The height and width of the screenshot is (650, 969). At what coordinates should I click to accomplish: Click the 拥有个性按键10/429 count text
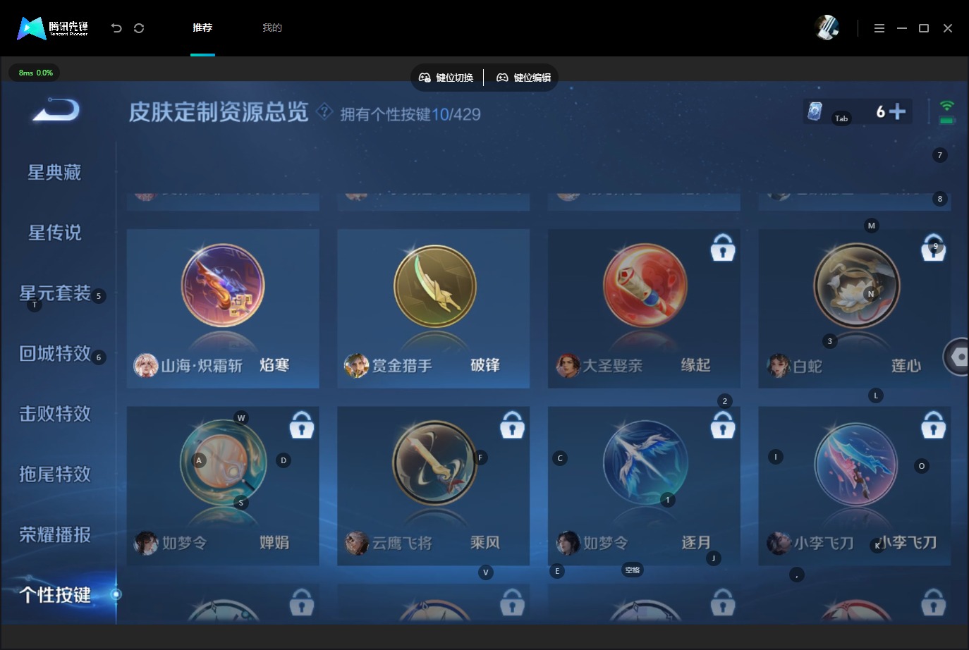click(x=410, y=114)
